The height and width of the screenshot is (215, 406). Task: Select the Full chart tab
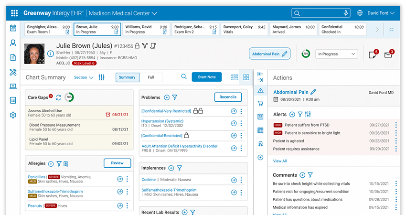coord(151,77)
